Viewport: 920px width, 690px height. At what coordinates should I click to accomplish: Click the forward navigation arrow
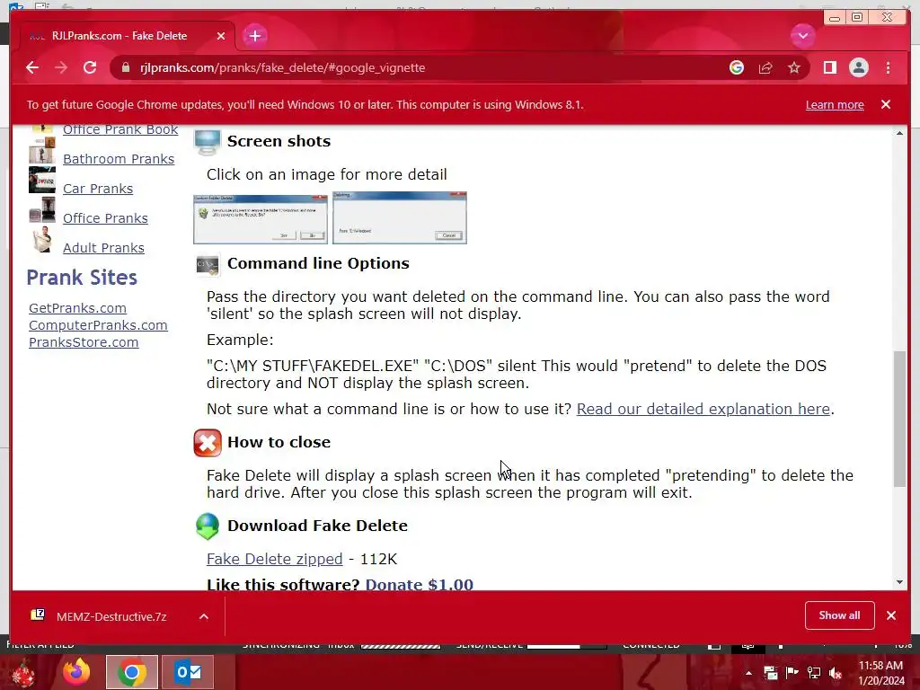(61, 67)
